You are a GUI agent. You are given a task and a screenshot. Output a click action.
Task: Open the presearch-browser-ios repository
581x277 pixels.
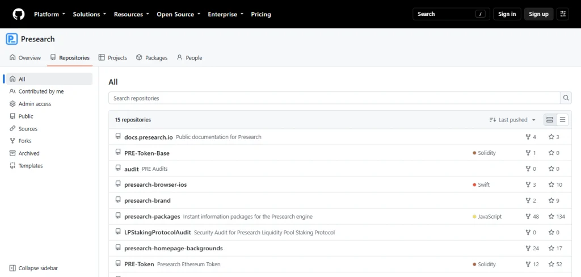[155, 184]
